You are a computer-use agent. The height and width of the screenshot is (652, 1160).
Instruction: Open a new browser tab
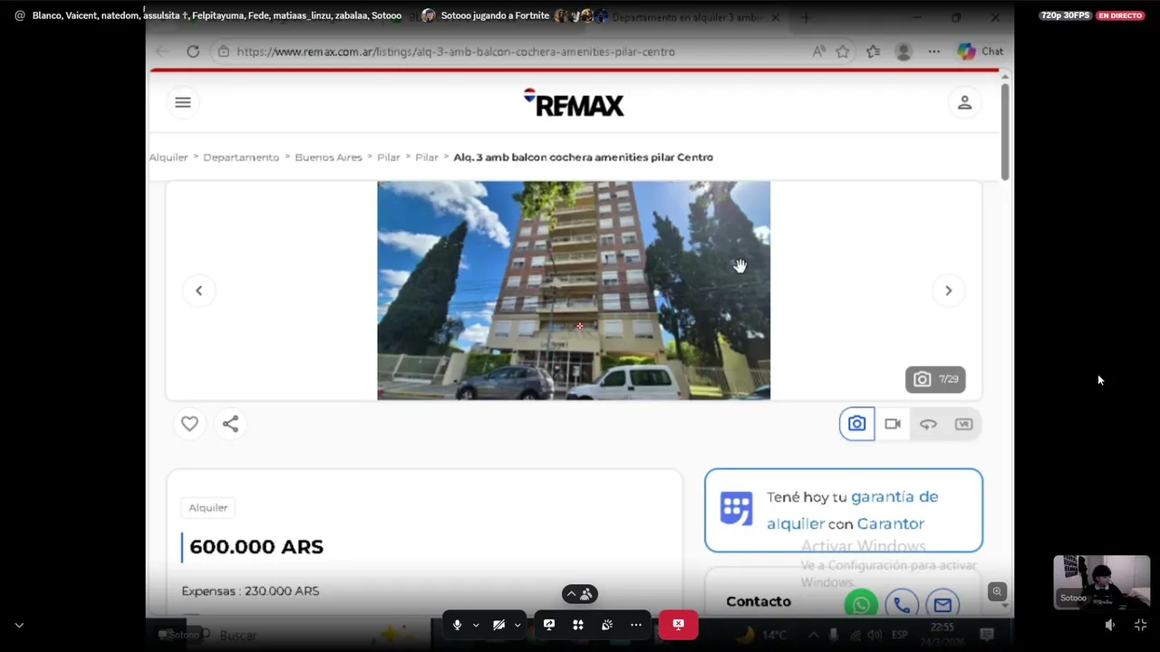[x=806, y=17]
